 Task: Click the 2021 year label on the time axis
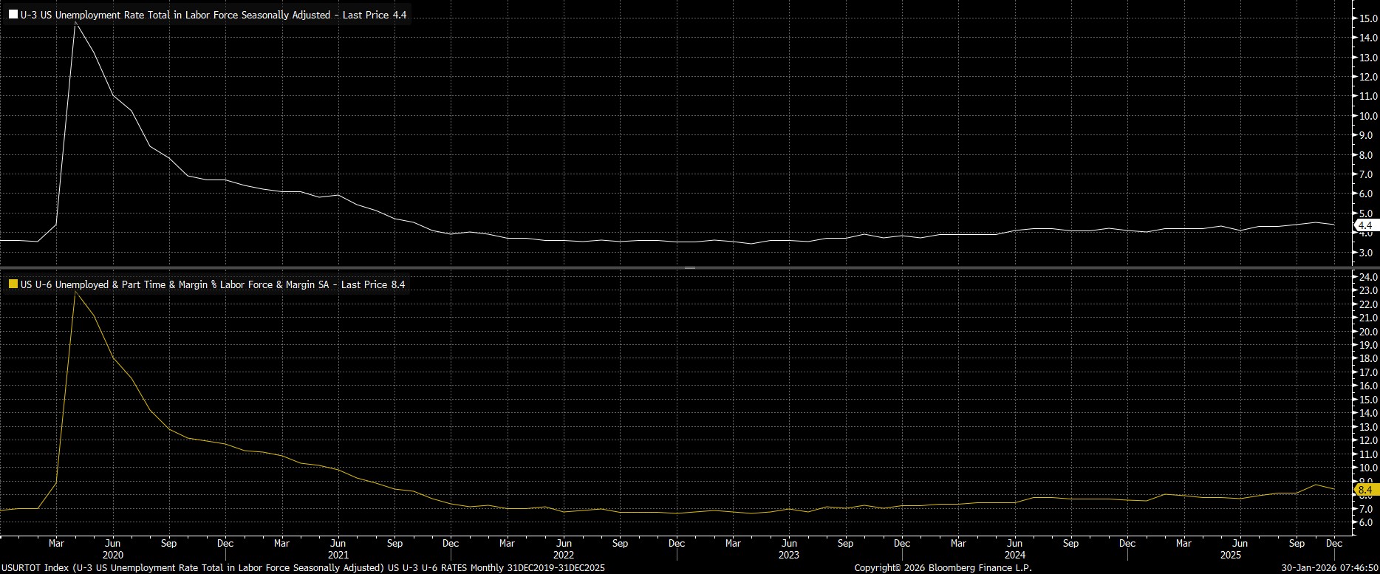click(338, 555)
